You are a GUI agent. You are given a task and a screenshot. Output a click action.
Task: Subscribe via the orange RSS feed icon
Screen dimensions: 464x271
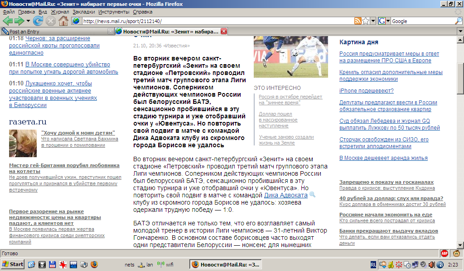pos(358,21)
